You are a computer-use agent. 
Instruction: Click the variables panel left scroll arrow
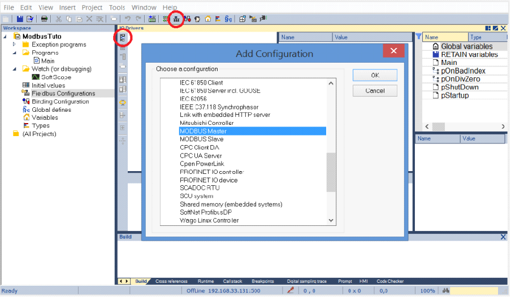pos(427,126)
